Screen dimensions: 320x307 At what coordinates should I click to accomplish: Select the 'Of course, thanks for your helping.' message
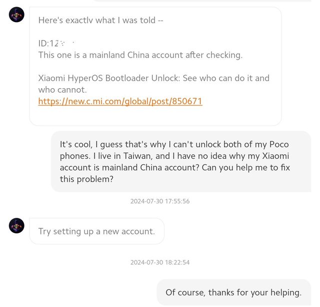pos(233,292)
